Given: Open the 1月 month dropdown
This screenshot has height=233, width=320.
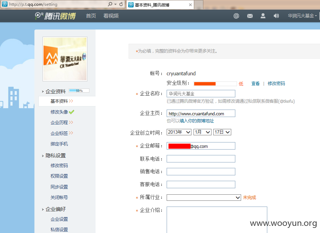Looking at the screenshot, I should point(202,132).
